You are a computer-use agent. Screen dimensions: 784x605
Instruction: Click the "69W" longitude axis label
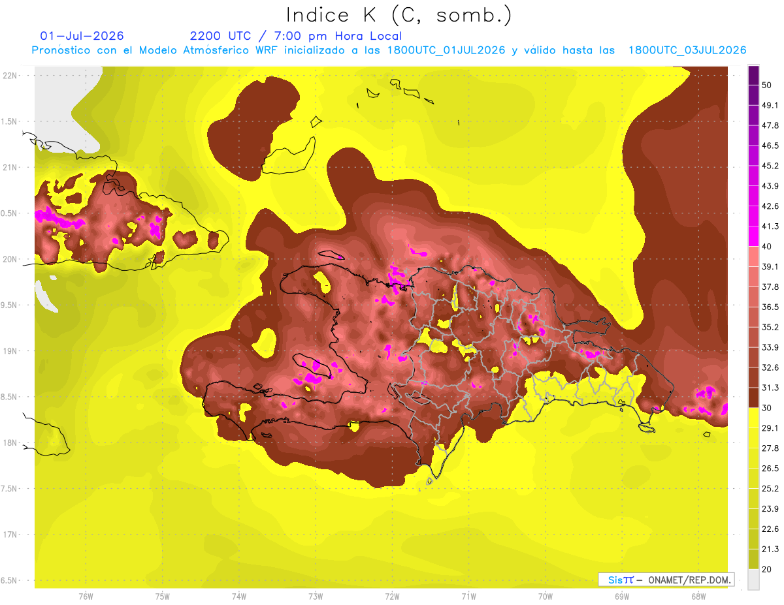[x=622, y=597]
